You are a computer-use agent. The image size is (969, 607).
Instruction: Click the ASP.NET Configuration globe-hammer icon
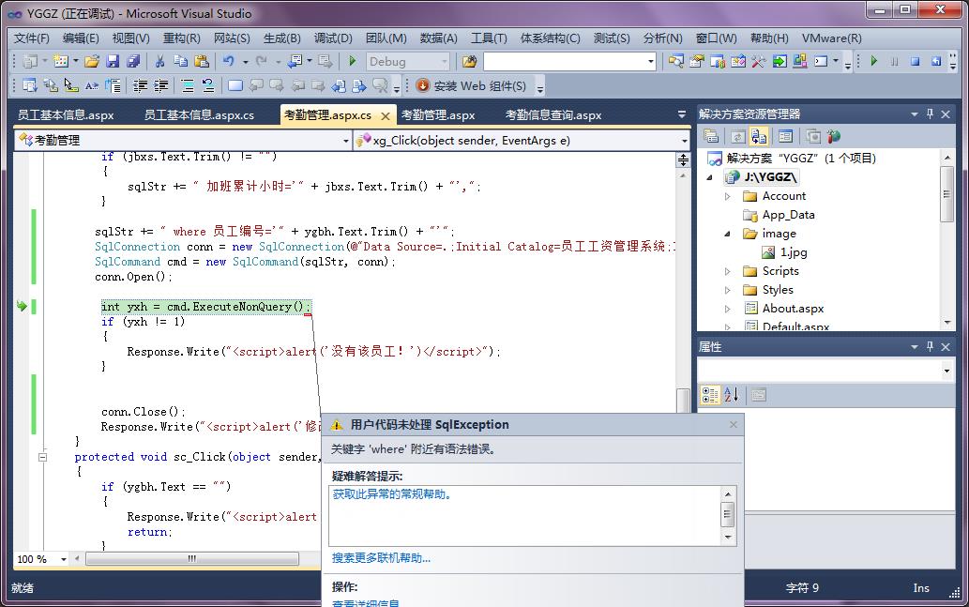click(834, 136)
